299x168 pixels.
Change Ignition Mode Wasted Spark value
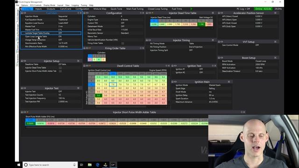[215, 85]
